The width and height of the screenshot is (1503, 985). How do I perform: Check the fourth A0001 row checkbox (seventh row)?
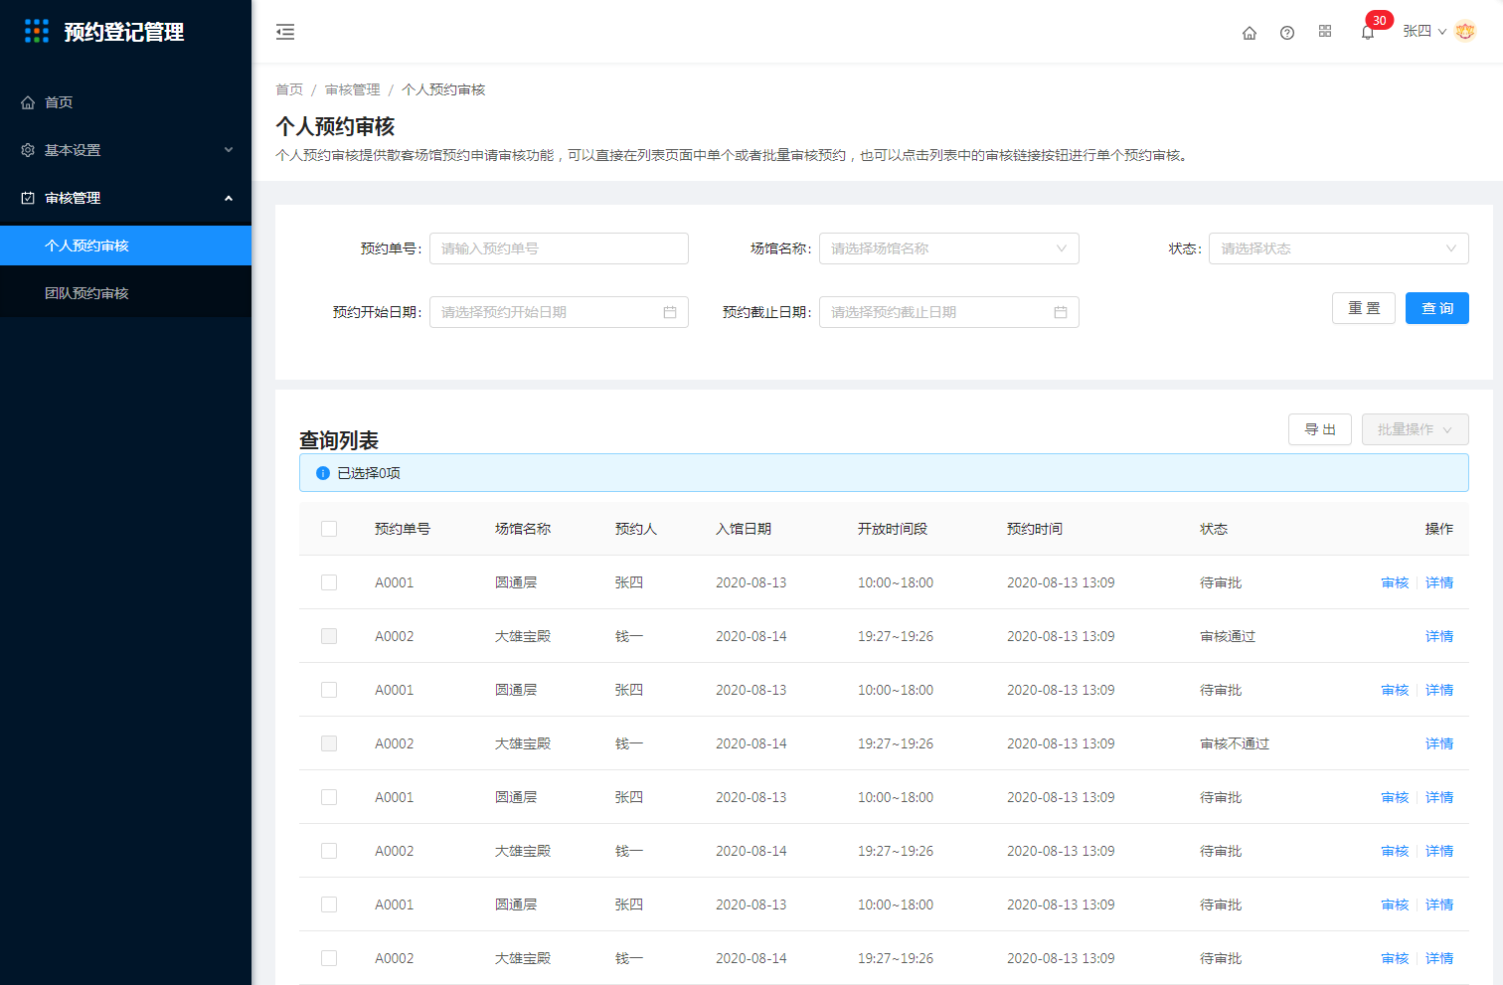coord(329,904)
